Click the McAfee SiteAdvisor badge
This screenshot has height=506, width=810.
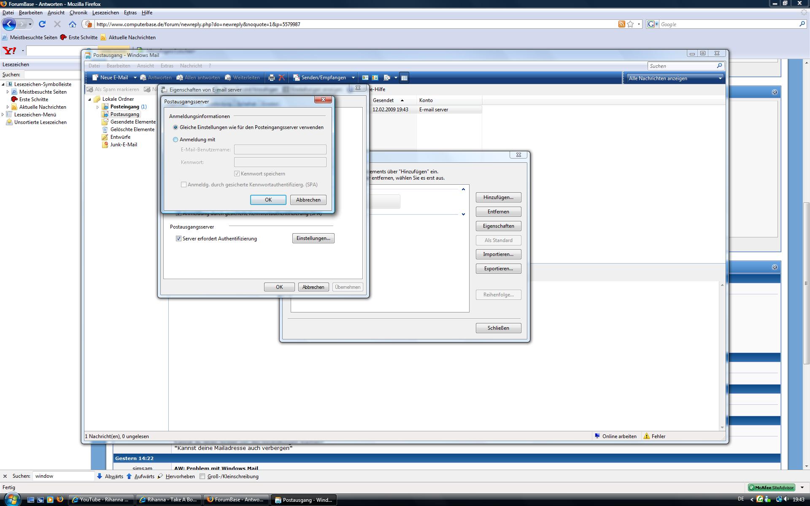pyautogui.click(x=771, y=487)
